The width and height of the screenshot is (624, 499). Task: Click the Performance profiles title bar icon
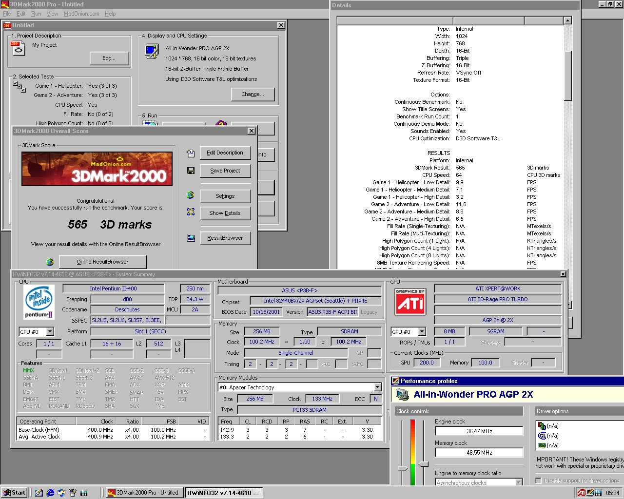pyautogui.click(x=396, y=381)
